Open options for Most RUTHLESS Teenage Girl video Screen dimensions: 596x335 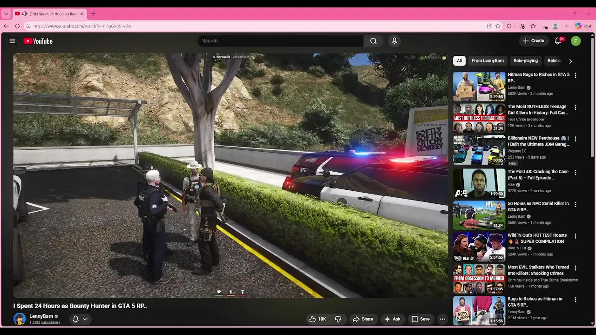[576, 107]
